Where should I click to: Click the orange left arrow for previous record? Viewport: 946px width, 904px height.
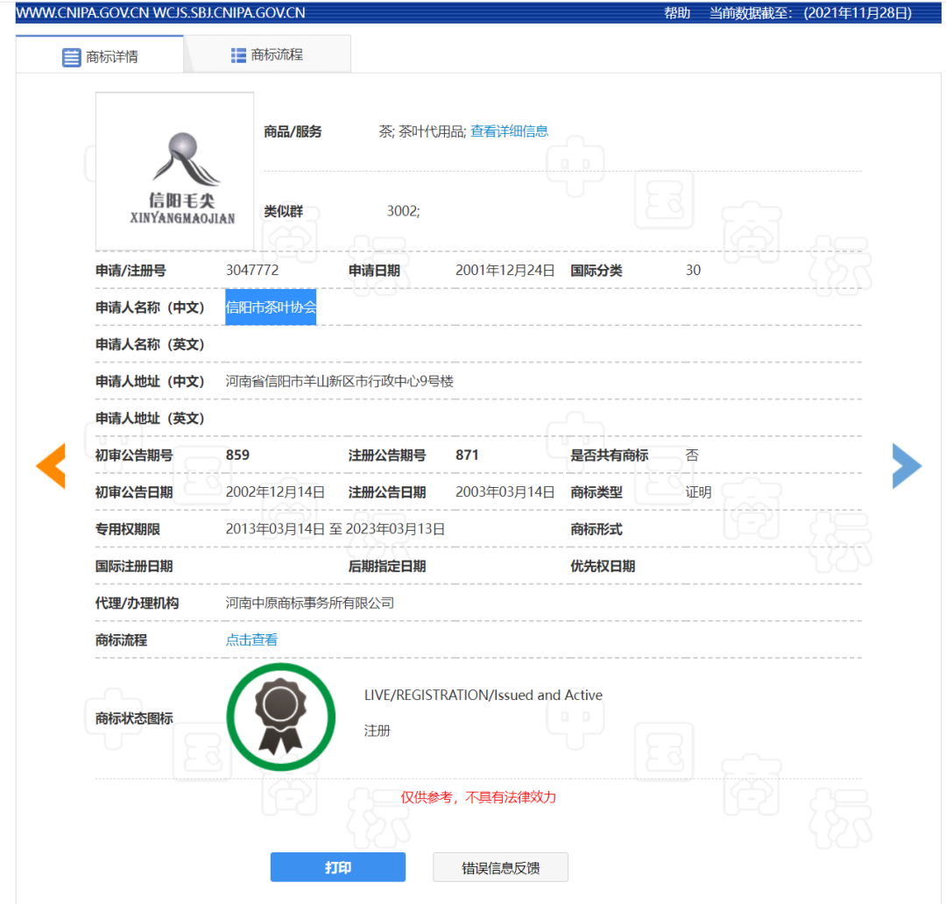pyautogui.click(x=51, y=466)
